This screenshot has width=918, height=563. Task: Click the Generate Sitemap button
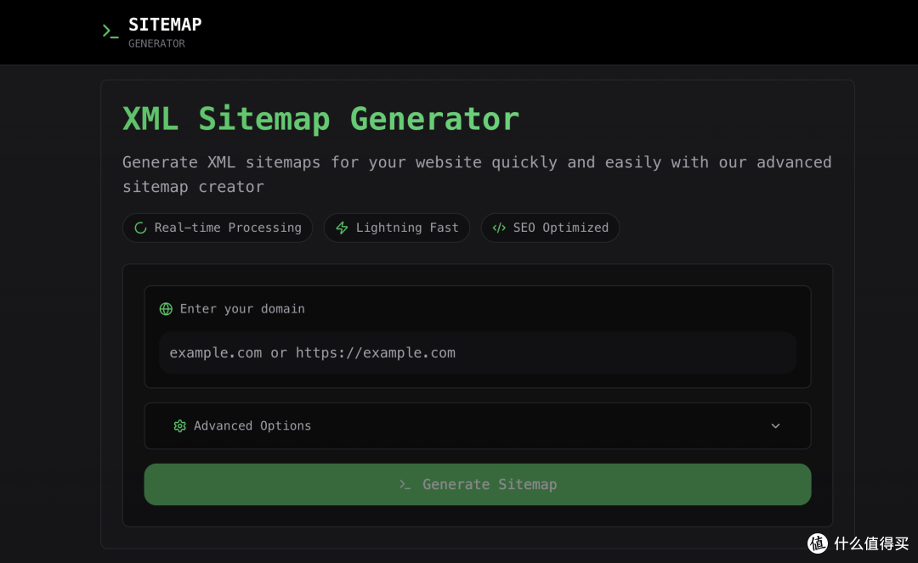pos(478,485)
